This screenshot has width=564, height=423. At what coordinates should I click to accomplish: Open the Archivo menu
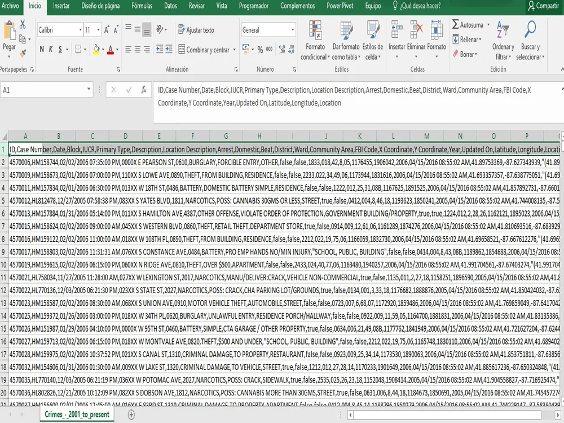tap(10, 6)
